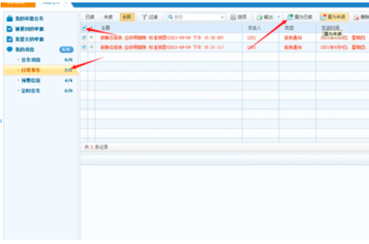
Task: Expand the 输出 export dropdown arrow
Action: [279, 17]
